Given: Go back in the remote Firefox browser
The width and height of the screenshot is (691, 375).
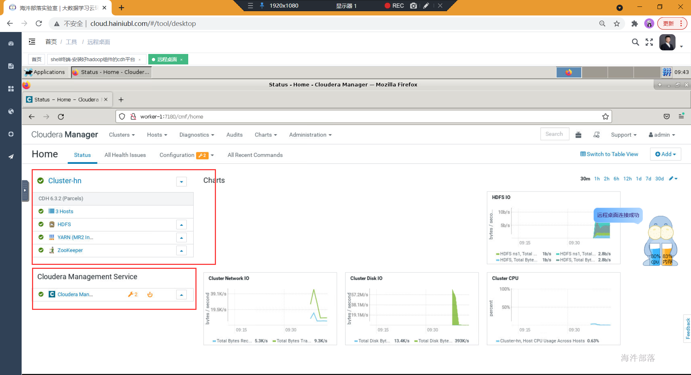Looking at the screenshot, I should point(32,117).
